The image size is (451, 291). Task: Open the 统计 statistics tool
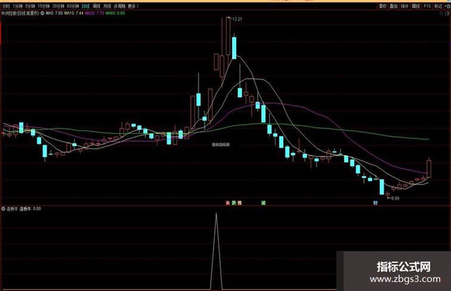point(405,6)
